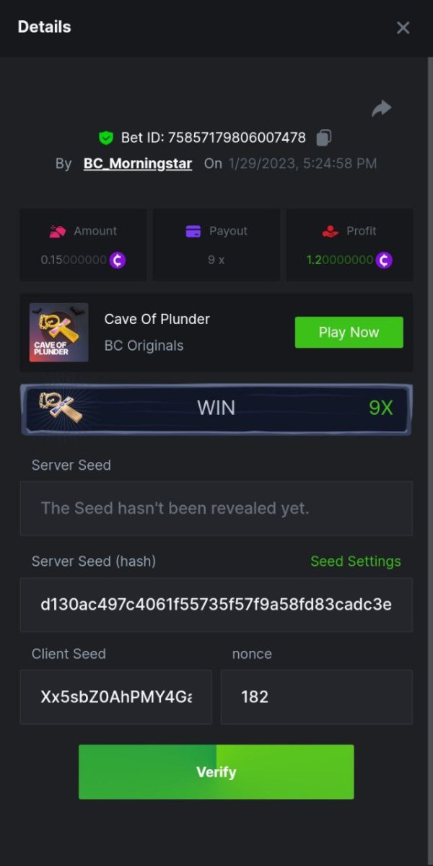Click the green verified shield icon
This screenshot has height=866, width=433.
(106, 137)
